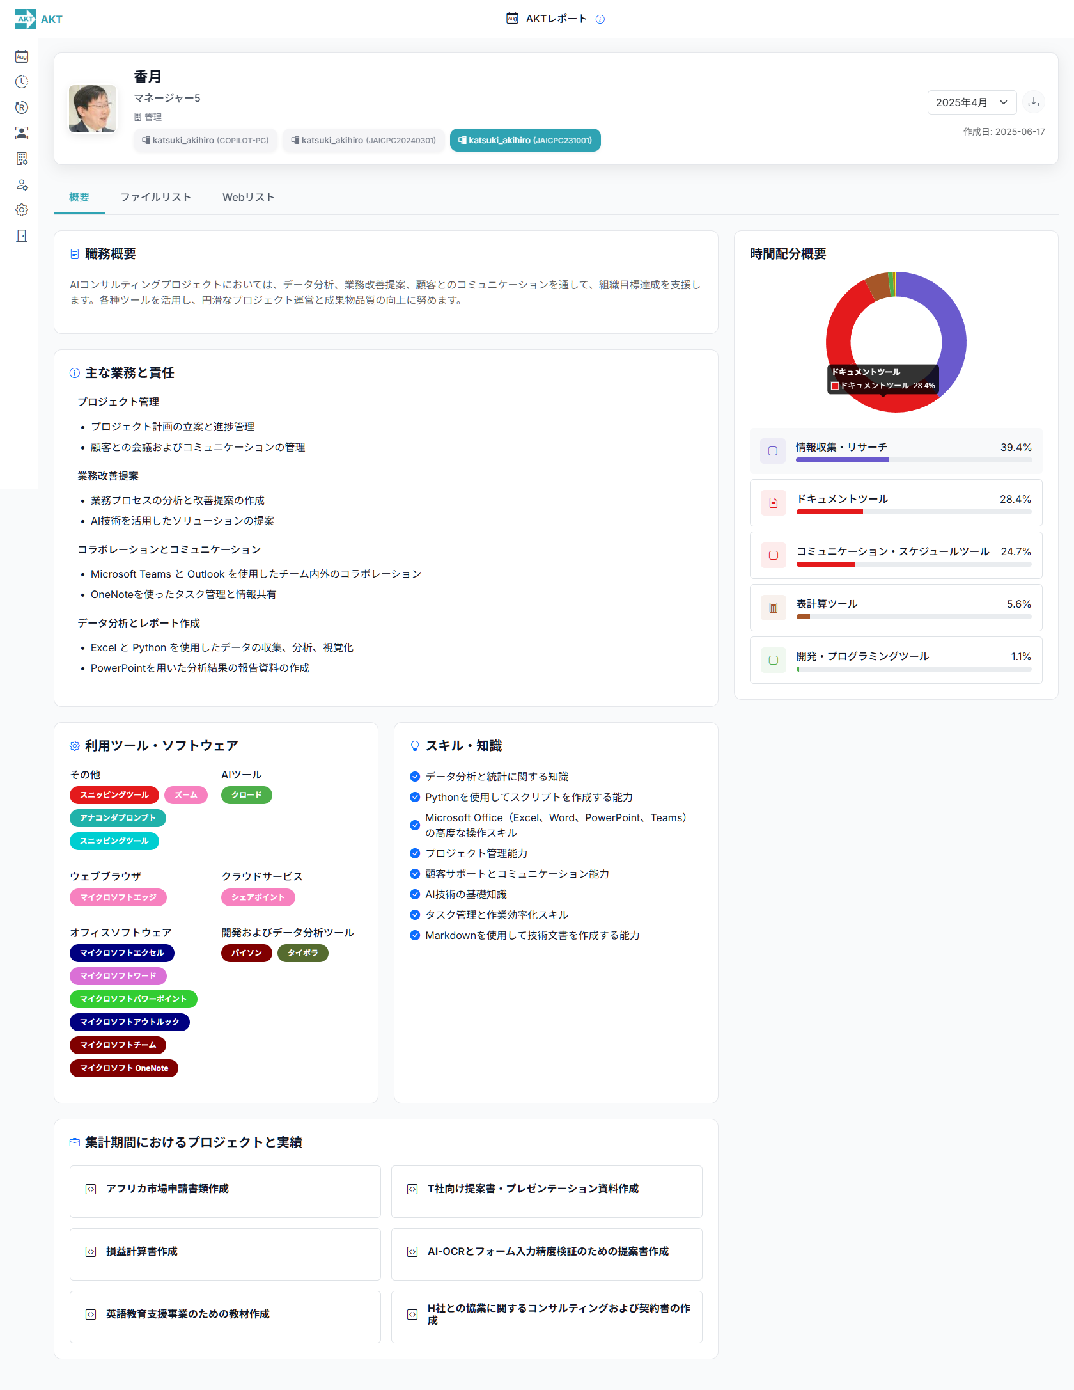Open the user management icon in the sidebar
Screen dimensions: 1074x1390
click(x=22, y=184)
